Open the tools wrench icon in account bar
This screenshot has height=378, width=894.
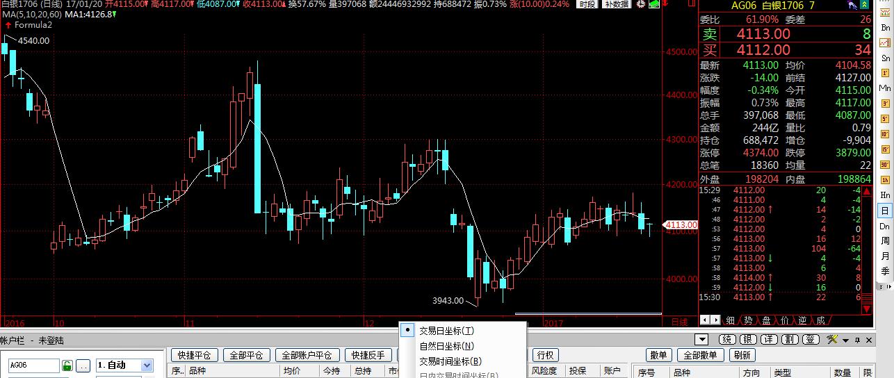(832, 339)
